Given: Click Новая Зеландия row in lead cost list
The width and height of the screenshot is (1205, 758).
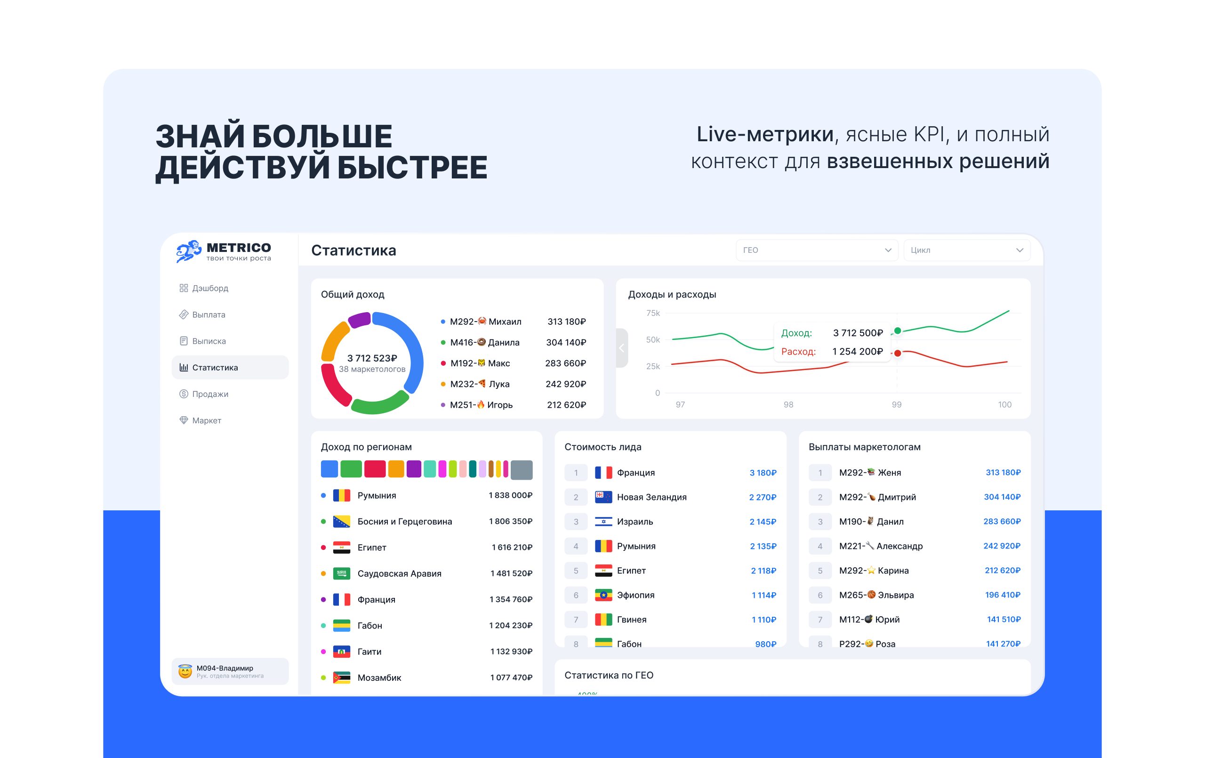Looking at the screenshot, I should 651,497.
